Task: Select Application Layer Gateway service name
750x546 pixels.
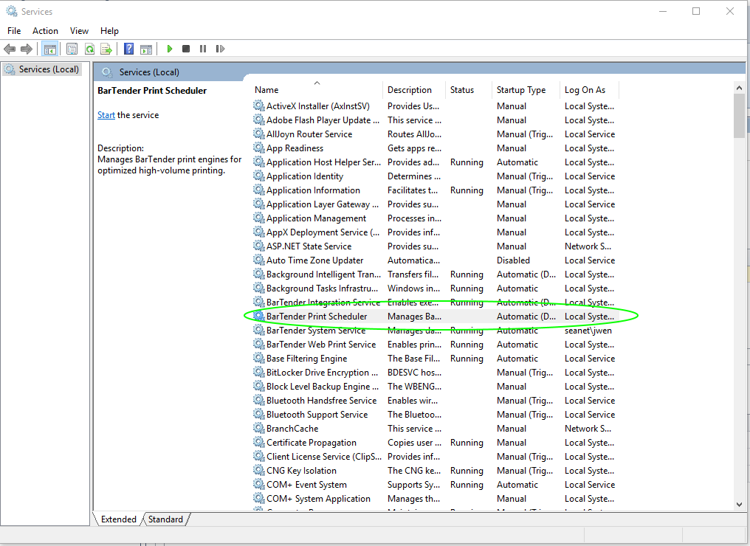Action: (x=323, y=204)
